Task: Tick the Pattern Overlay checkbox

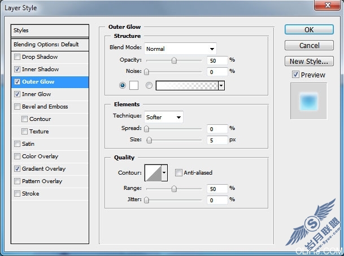Action: [17, 181]
